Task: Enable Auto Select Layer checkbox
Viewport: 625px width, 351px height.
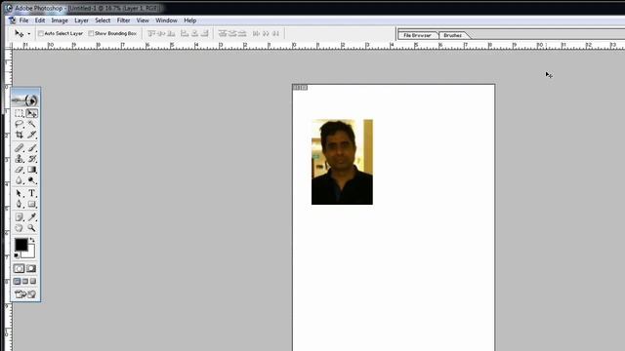Action: tap(41, 34)
